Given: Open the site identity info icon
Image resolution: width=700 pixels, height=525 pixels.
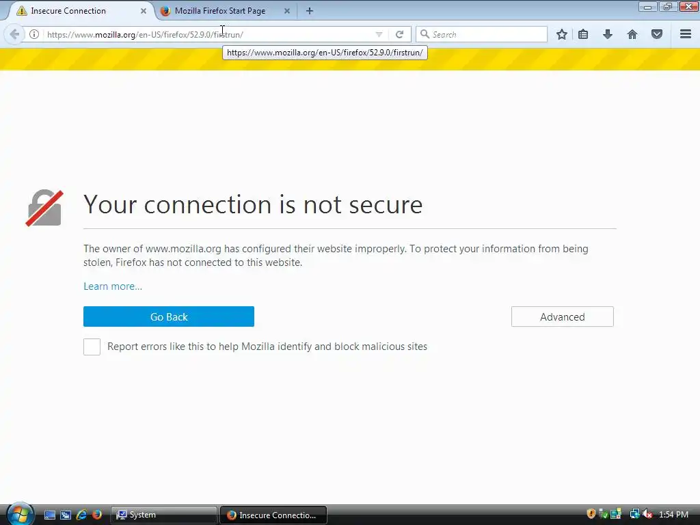Looking at the screenshot, I should coord(34,34).
